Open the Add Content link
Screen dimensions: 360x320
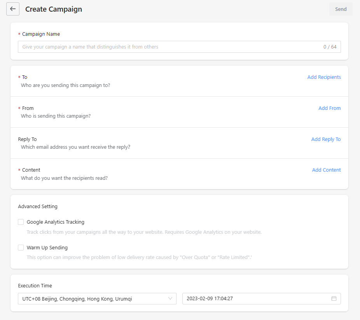point(326,170)
